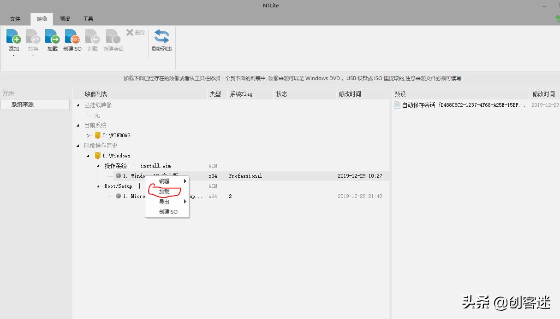This screenshot has height=319, width=560.
Task: Choose 编辑 from the context menu
Action: tap(165, 181)
